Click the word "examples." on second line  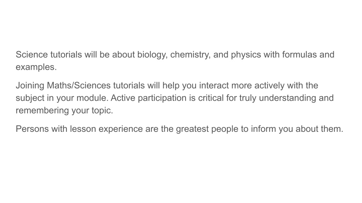click(x=36, y=68)
